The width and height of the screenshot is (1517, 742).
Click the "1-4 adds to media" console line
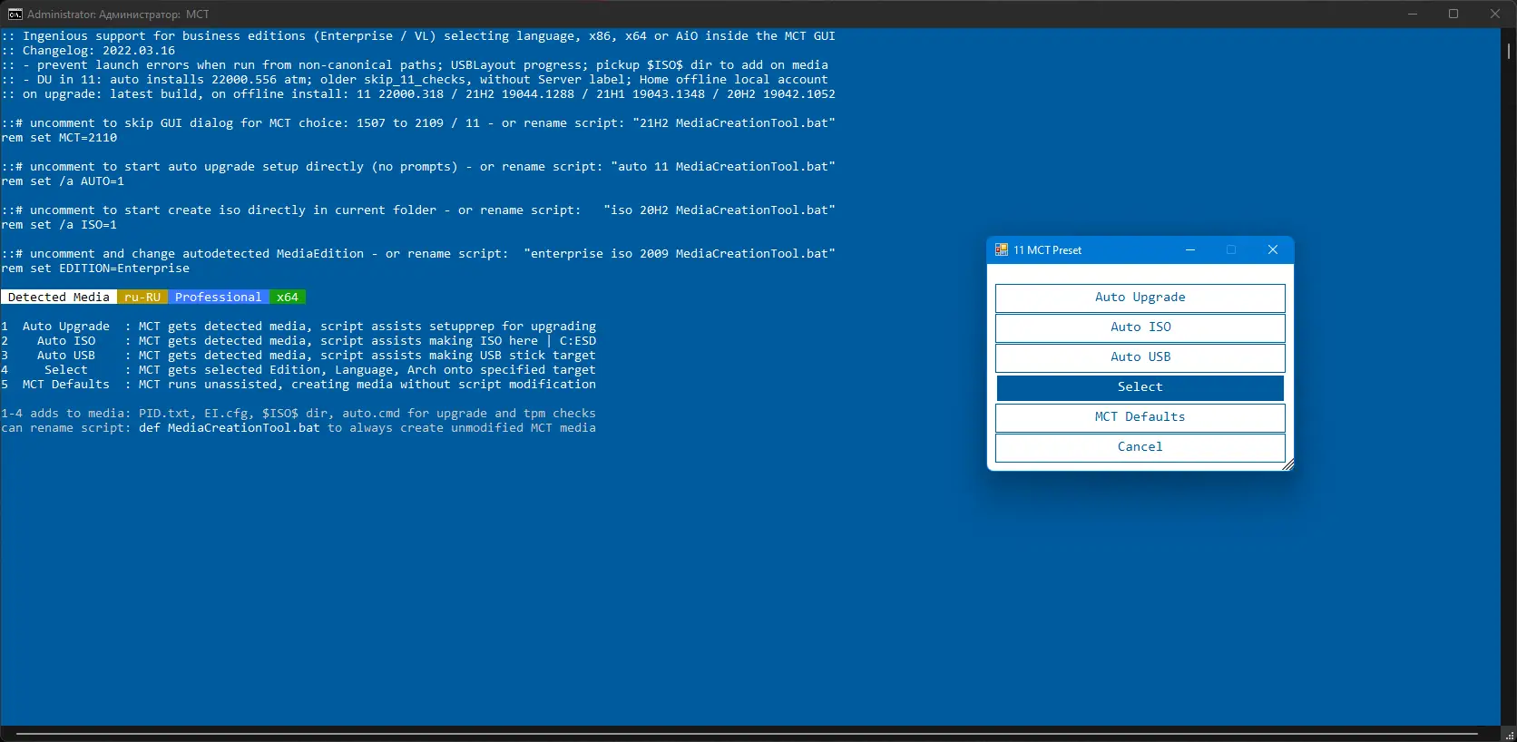click(299, 414)
